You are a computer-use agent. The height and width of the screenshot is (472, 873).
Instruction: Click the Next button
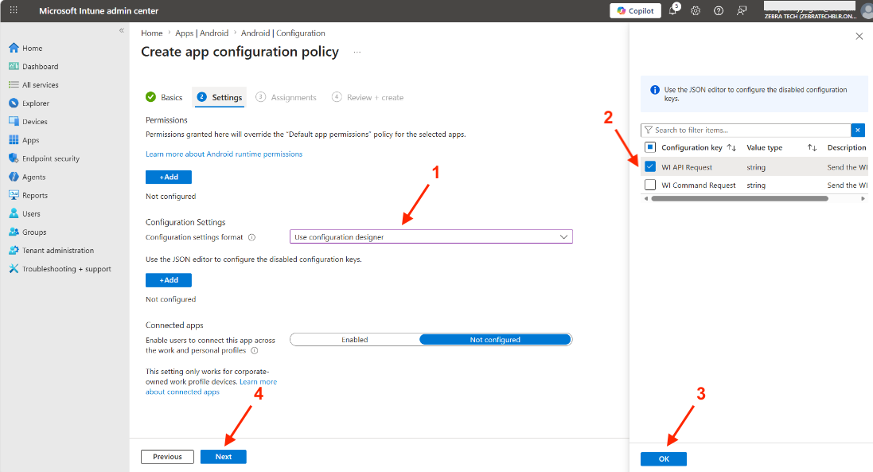224,456
